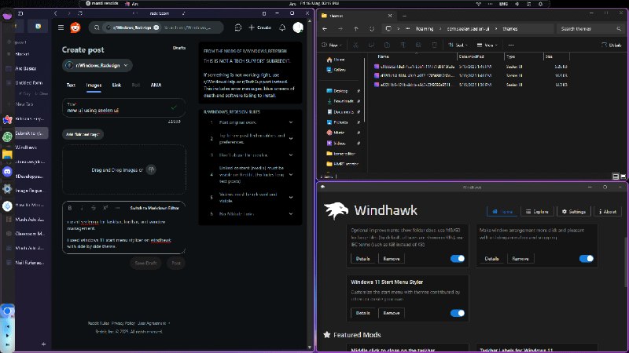The height and width of the screenshot is (353, 629).
Task: Open ChatGPT icon in the side dock
Action: click(x=7, y=136)
